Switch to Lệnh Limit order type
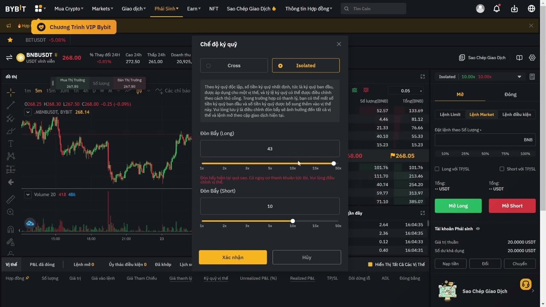 pos(450,114)
